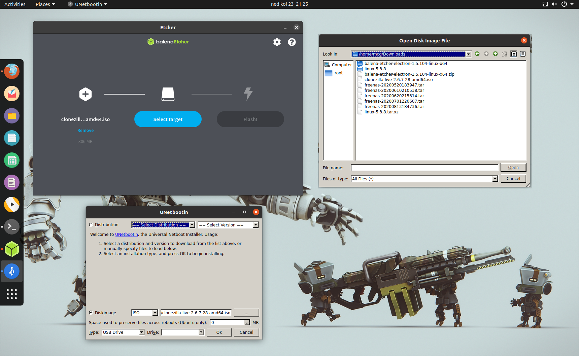579x356 pixels.
Task: Switch file dialog to list view
Action: [x=514, y=54]
